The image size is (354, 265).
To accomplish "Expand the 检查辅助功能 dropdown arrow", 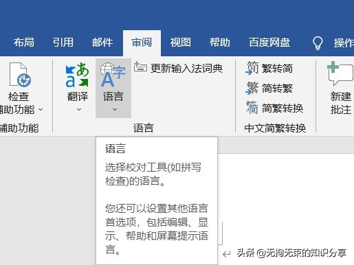I will [41, 110].
